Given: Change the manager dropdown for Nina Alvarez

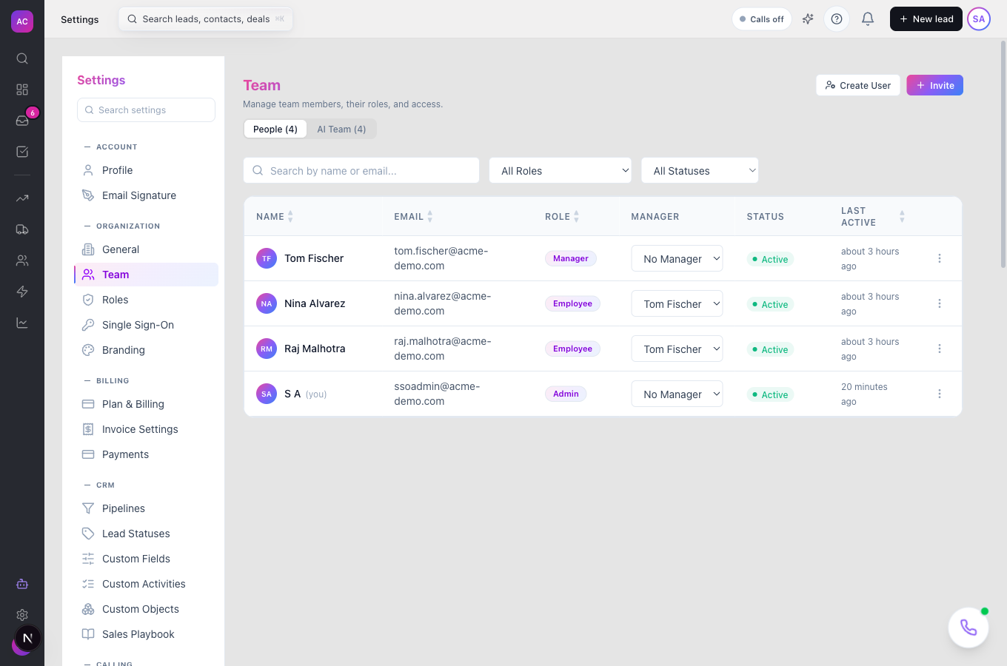Looking at the screenshot, I should pyautogui.click(x=677, y=303).
